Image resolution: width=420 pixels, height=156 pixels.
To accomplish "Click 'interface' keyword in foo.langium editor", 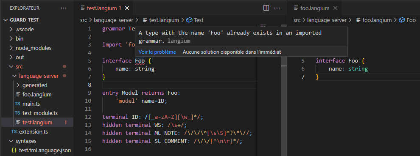I will pyautogui.click(x=330, y=61).
